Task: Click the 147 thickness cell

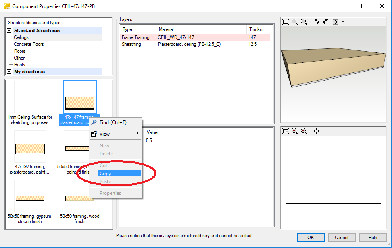Action: [252, 37]
